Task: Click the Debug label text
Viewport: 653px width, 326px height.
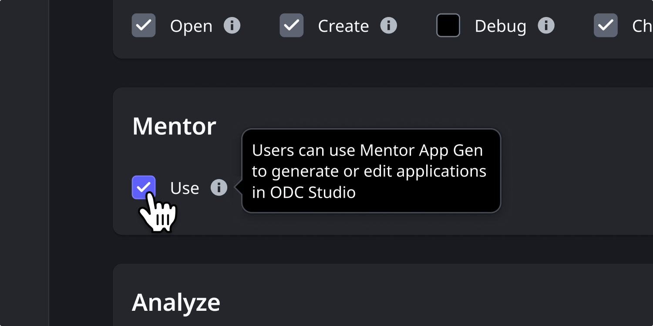Action: pyautogui.click(x=501, y=26)
